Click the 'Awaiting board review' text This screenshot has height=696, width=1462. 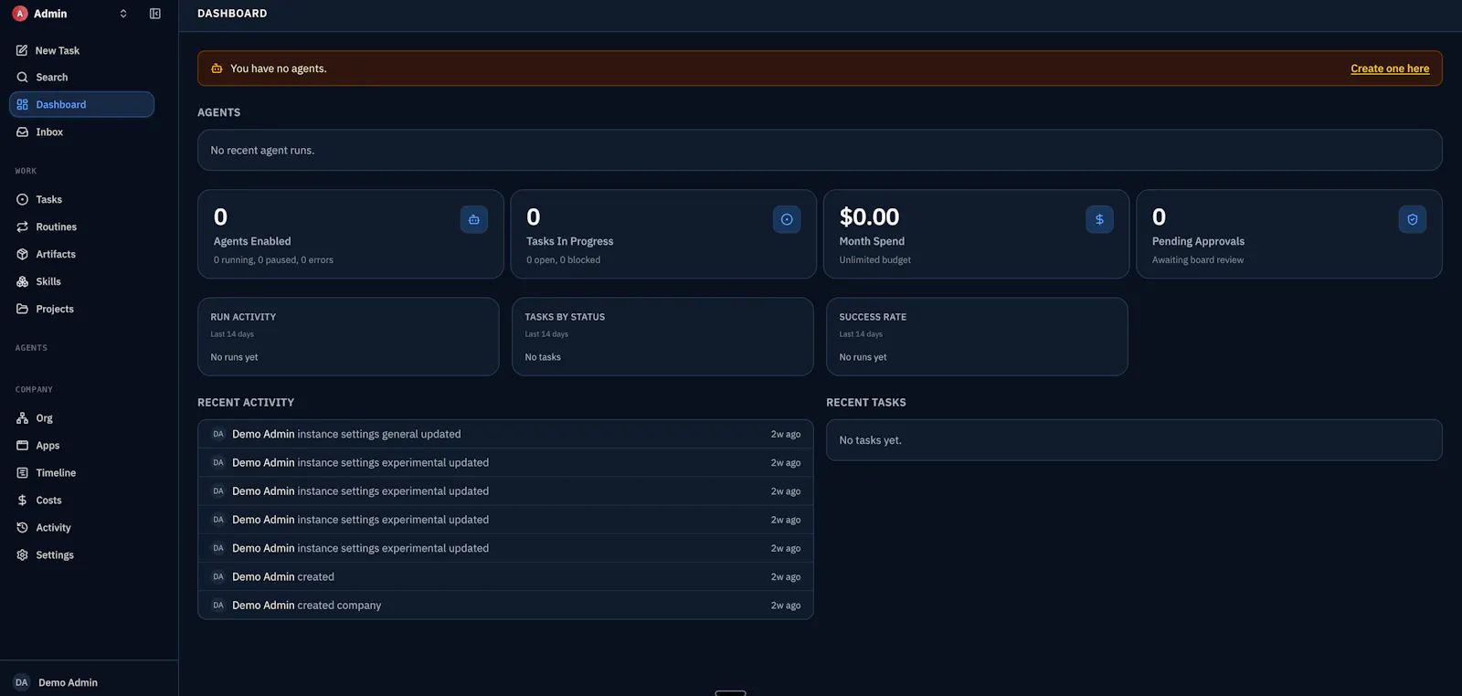coord(1198,260)
